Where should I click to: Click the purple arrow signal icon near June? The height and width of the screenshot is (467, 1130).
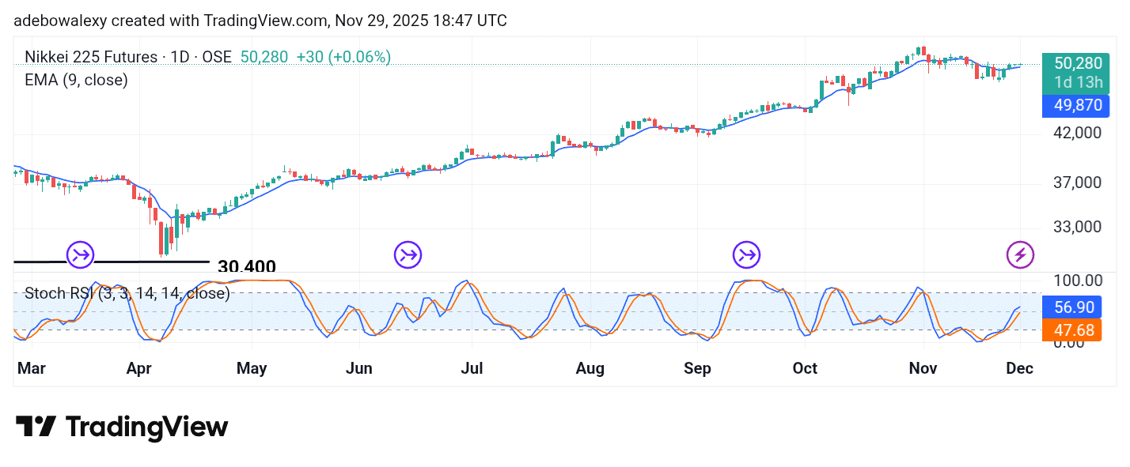pos(408,254)
